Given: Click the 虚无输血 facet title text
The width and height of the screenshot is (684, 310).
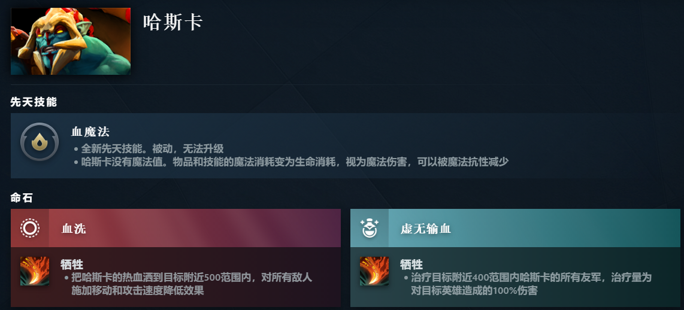Looking at the screenshot, I should click(x=426, y=229).
